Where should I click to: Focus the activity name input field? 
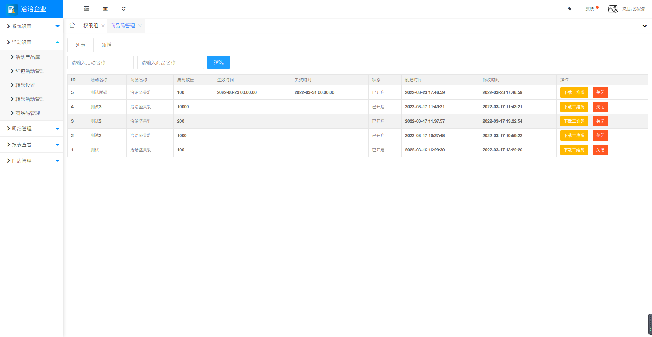click(x=100, y=63)
